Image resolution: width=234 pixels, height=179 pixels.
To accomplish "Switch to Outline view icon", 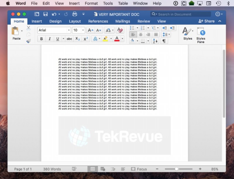I will pyautogui.click(x=113, y=169).
